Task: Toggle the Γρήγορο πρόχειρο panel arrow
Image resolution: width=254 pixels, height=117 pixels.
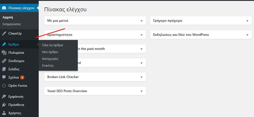Action: pos(247,21)
